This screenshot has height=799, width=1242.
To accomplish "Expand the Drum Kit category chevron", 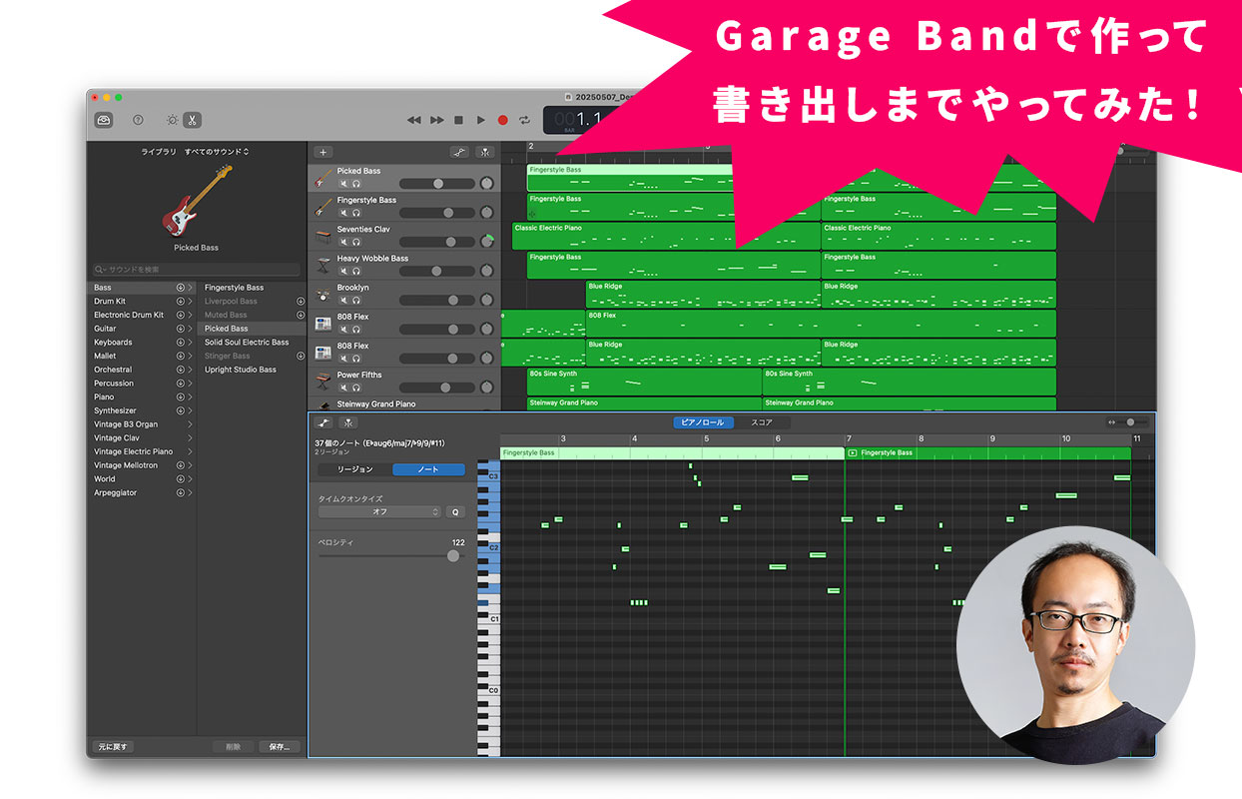I will pos(190,302).
